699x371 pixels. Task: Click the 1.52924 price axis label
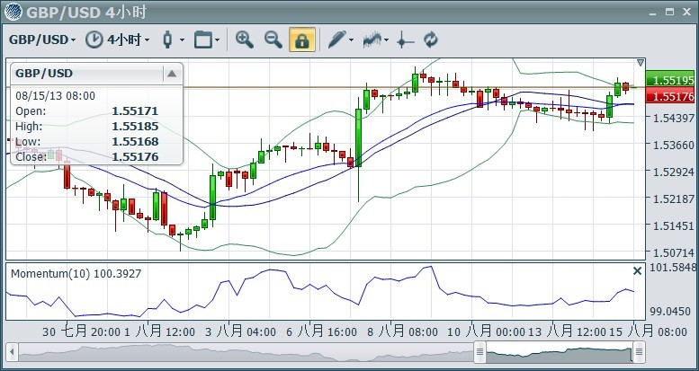[673, 172]
